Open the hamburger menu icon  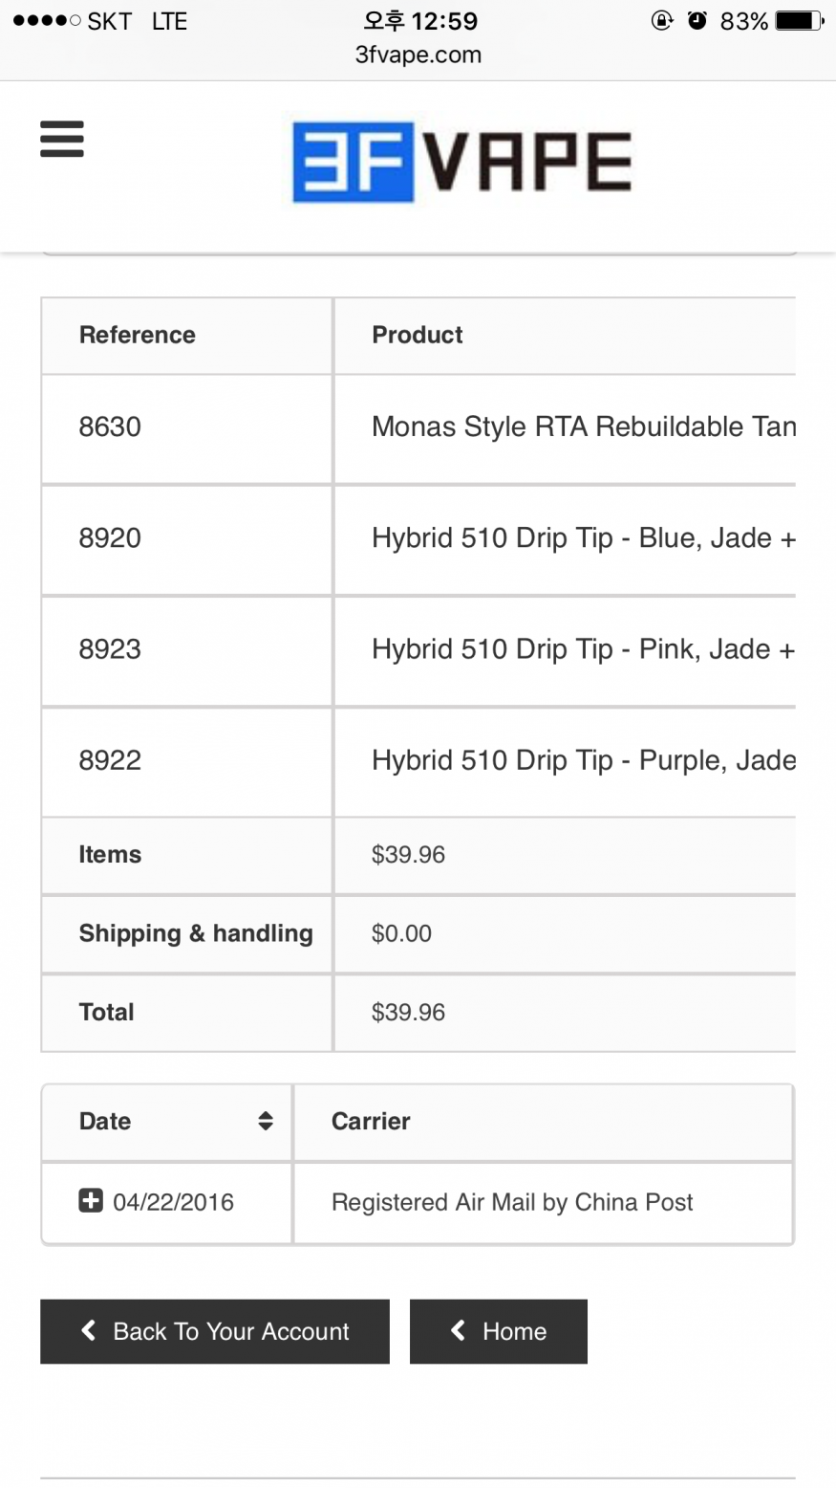[62, 140]
